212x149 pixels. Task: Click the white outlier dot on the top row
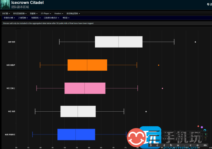[195, 42]
